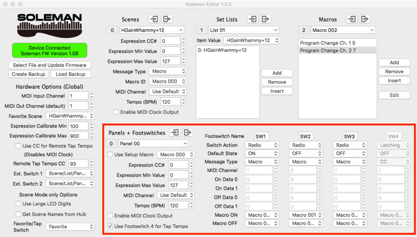The width and height of the screenshot is (417, 237).
Task: Open SW3 Message Type Macro dropdown
Action: 349,162
